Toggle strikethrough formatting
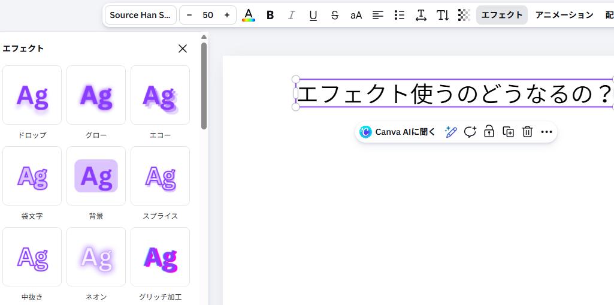 pos(334,15)
